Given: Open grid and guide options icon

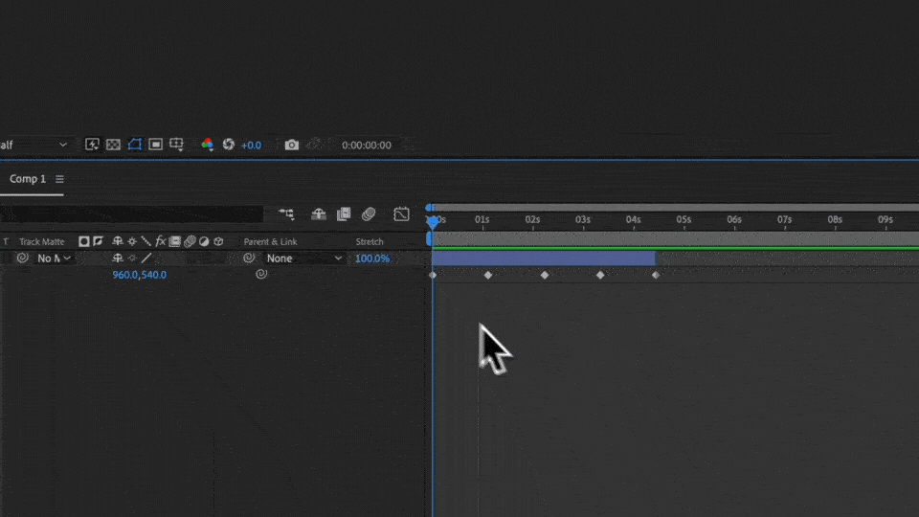Looking at the screenshot, I should pyautogui.click(x=176, y=145).
